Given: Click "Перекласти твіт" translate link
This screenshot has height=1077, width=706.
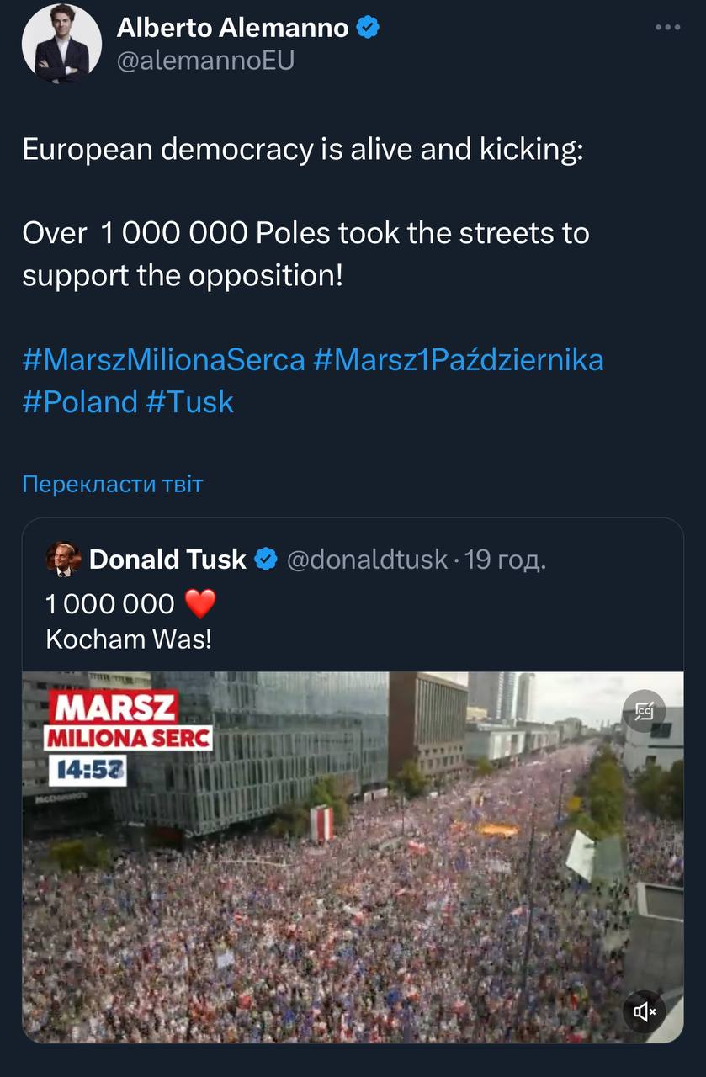Looking at the screenshot, I should 112,484.
